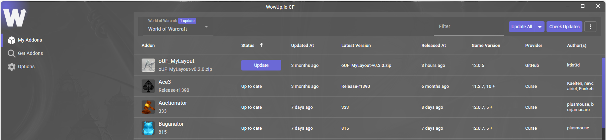Open the Options gear page
This screenshot has width=606, height=140.
(x=21, y=67)
